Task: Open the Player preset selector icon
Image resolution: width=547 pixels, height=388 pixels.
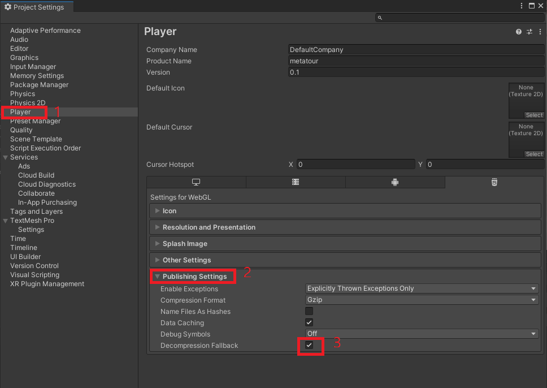Action: 529,32
